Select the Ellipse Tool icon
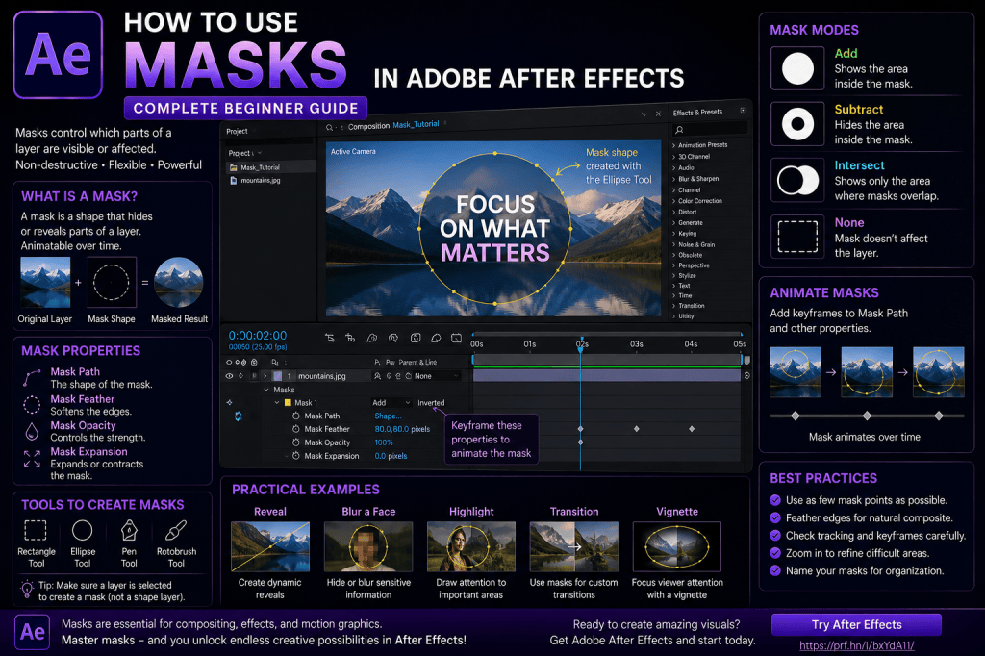 pyautogui.click(x=83, y=530)
